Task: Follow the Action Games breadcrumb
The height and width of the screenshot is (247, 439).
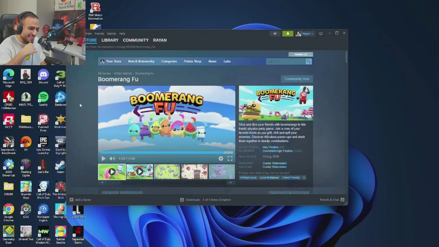Action: (x=123, y=73)
